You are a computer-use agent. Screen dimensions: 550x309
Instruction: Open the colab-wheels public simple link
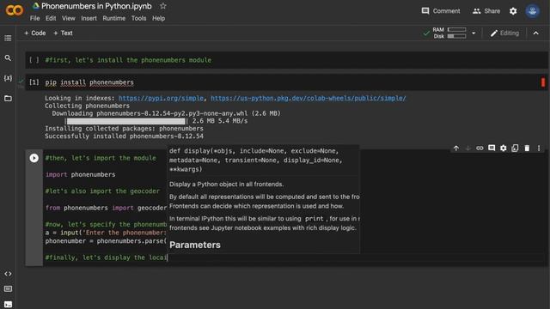coord(309,98)
